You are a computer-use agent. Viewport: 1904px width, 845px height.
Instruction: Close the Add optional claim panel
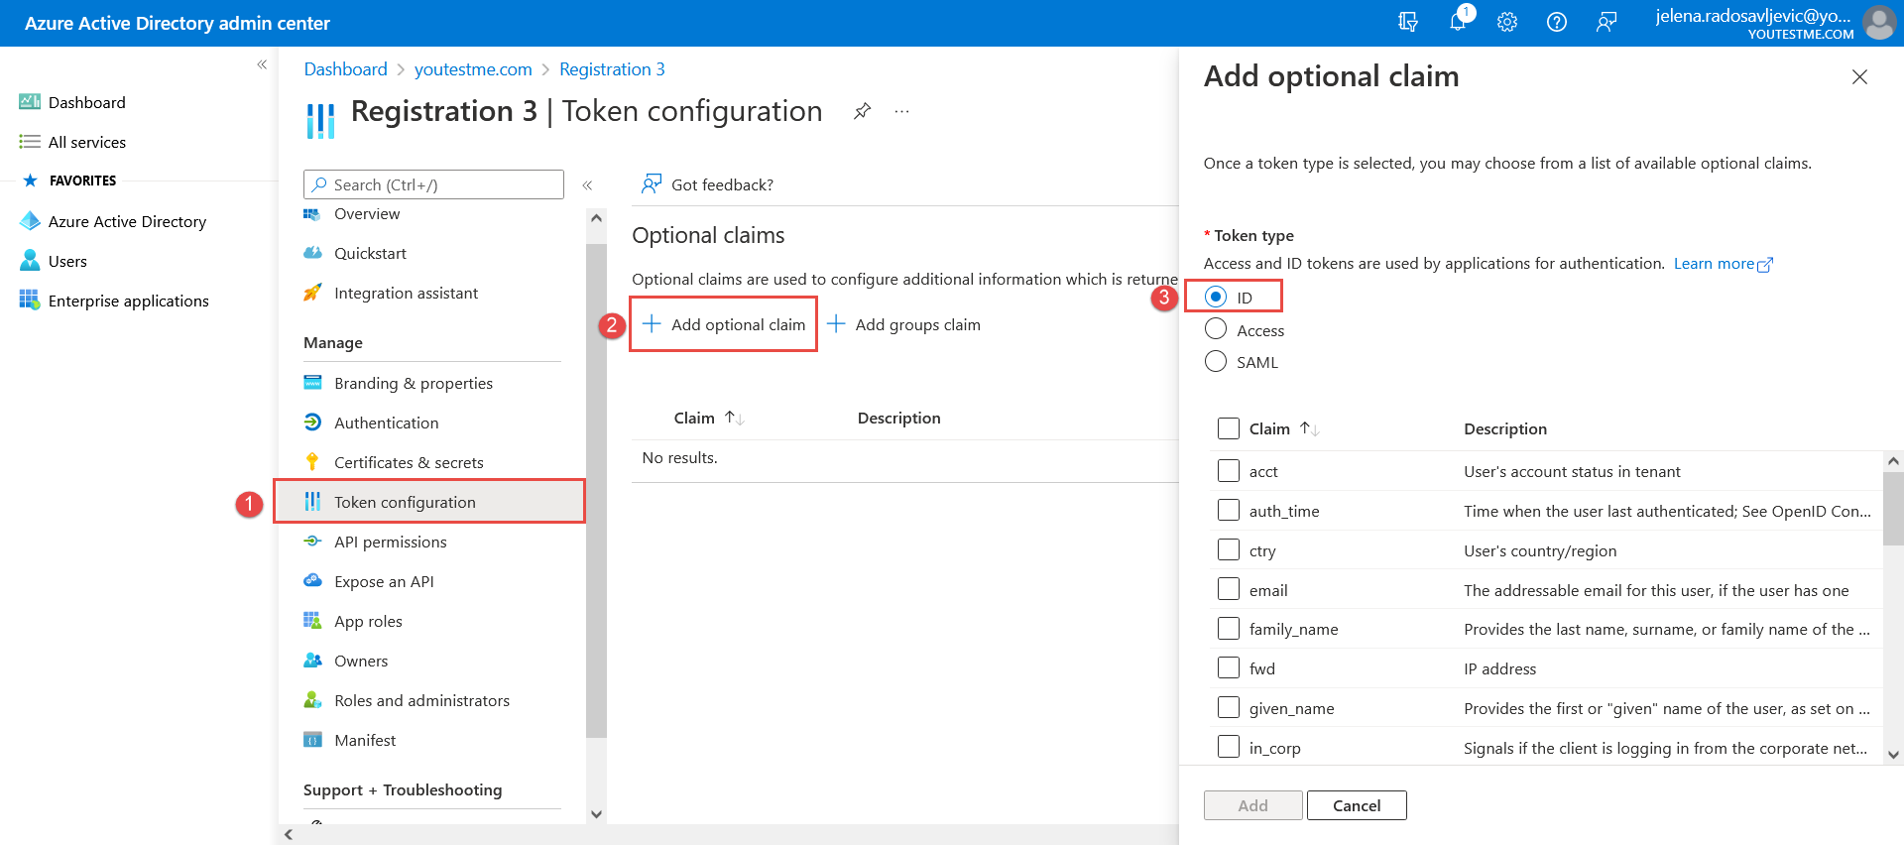tap(1859, 77)
